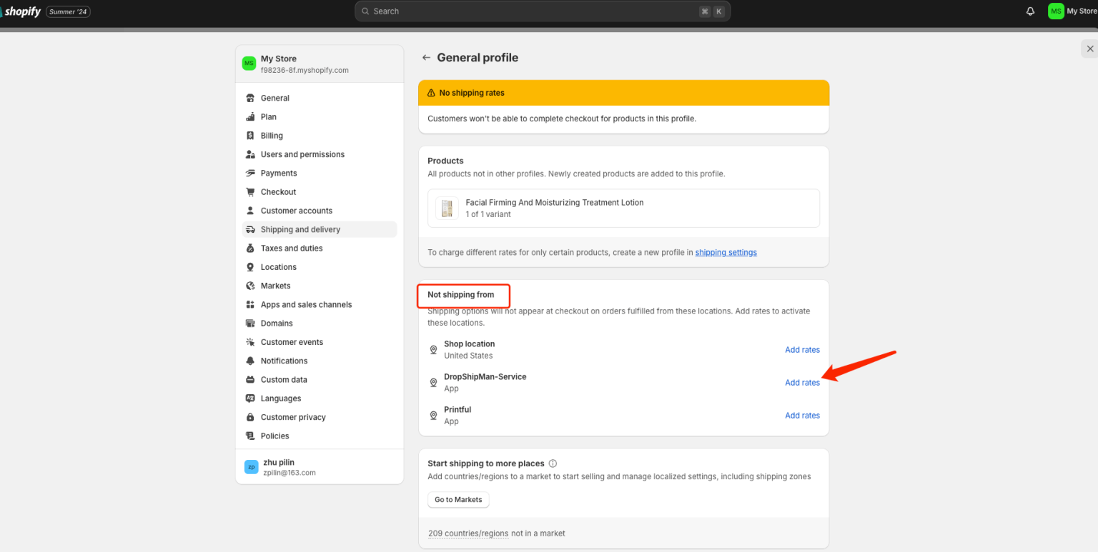Screen dimensions: 1098x552
Task: Open Taxes and duties settings
Action: click(x=292, y=249)
